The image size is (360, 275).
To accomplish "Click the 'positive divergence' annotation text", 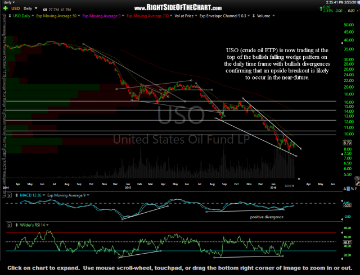I will [x=267, y=217].
